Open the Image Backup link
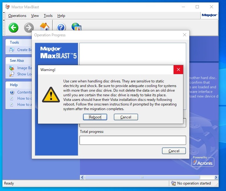Image resolution: width=226 pixels, height=191 pixels. [x=24, y=68]
